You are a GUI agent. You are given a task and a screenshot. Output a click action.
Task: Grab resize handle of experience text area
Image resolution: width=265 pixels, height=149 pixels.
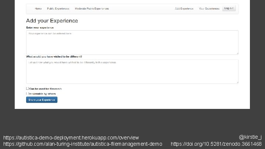click(x=237, y=54)
